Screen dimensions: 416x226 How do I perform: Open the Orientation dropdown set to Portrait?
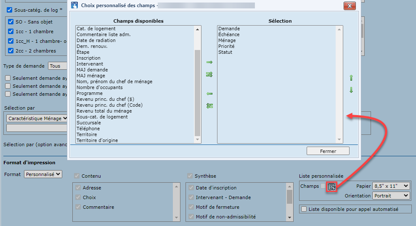(391, 196)
